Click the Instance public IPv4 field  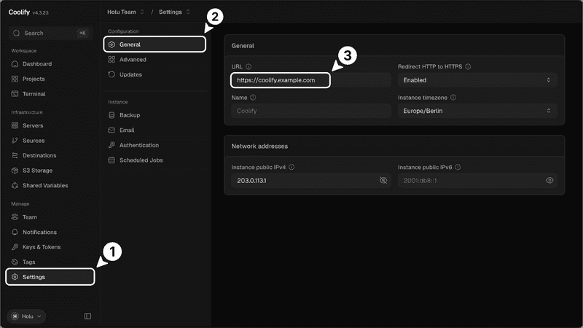(x=311, y=180)
